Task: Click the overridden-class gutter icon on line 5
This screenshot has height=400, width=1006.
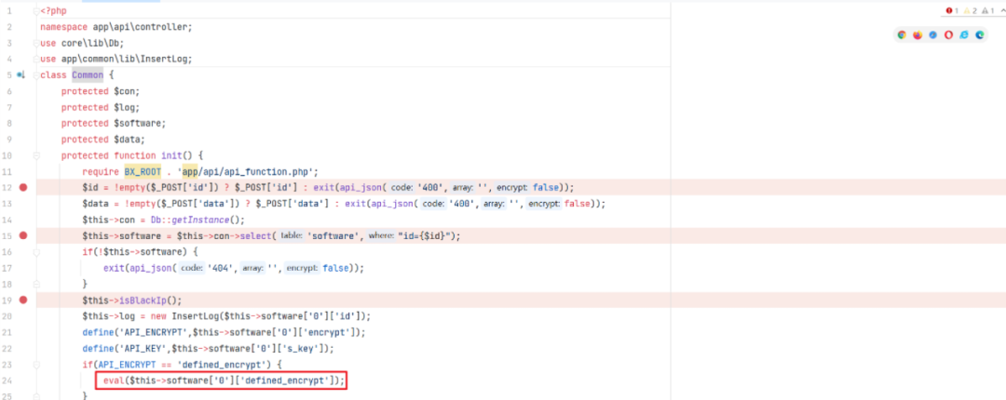Action: click(x=20, y=75)
